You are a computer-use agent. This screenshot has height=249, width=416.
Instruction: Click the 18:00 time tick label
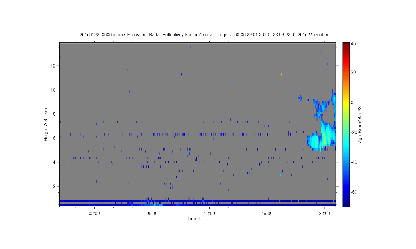pos(267,213)
